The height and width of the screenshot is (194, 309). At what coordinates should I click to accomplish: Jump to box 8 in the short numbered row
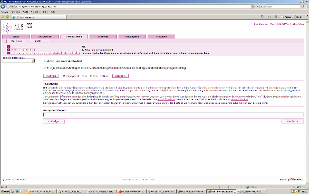pos(34,50)
